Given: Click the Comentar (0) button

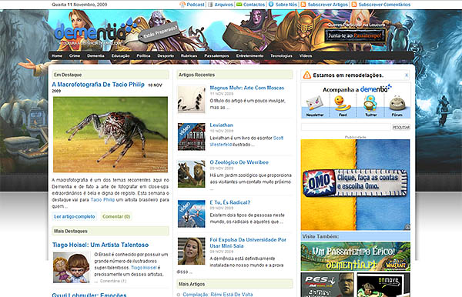Looking at the screenshot, I should (x=116, y=217).
